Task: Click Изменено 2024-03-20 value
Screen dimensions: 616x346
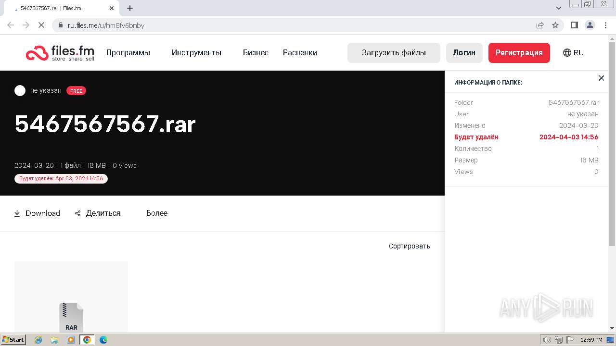Action: coord(579,125)
